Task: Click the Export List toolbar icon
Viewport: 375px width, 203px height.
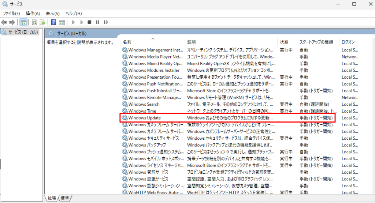Action: pyautogui.click(x=42, y=22)
